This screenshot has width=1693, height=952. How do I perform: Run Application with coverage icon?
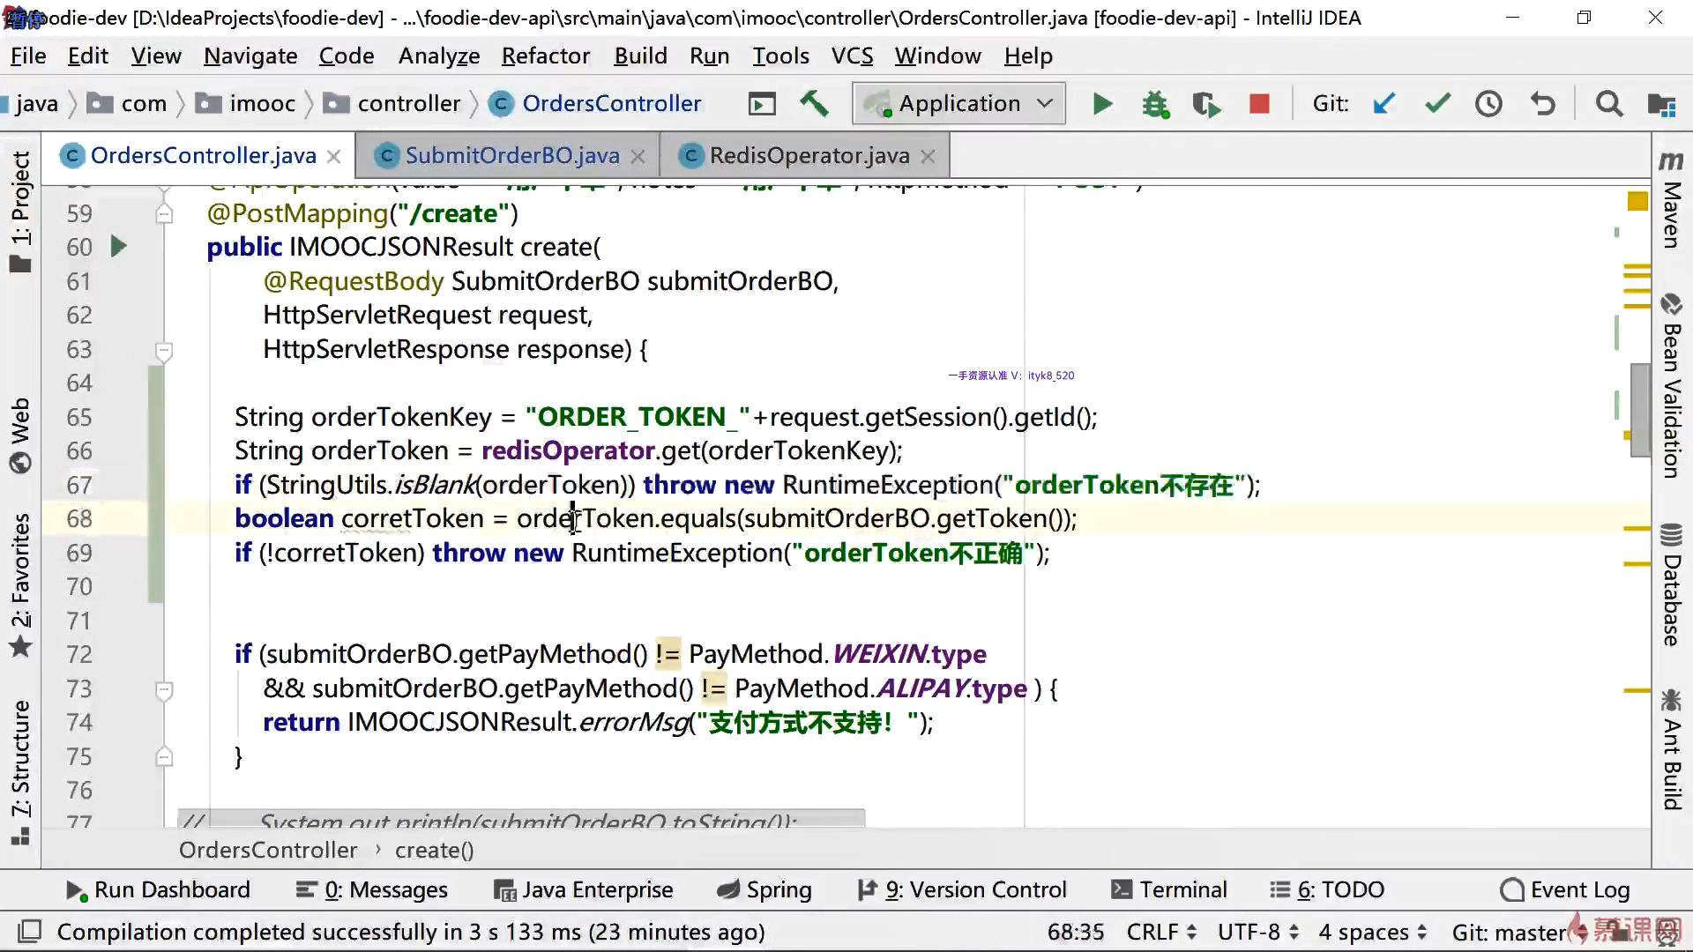coord(1206,104)
